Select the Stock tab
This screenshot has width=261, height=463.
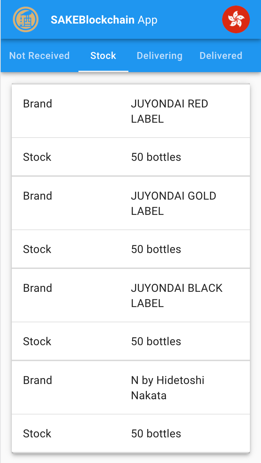[103, 55]
